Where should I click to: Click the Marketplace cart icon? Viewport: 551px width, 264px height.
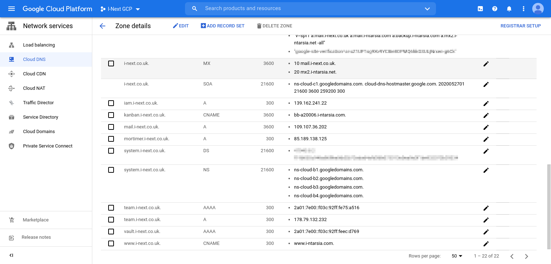click(x=12, y=220)
